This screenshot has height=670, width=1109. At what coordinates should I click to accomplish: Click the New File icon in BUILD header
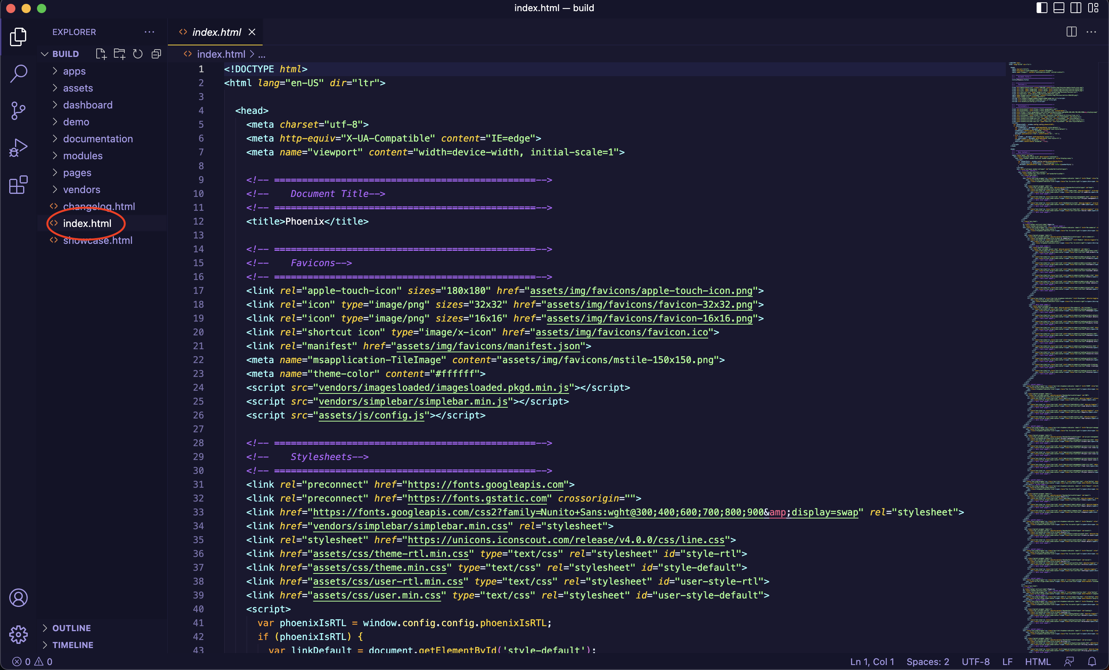101,54
